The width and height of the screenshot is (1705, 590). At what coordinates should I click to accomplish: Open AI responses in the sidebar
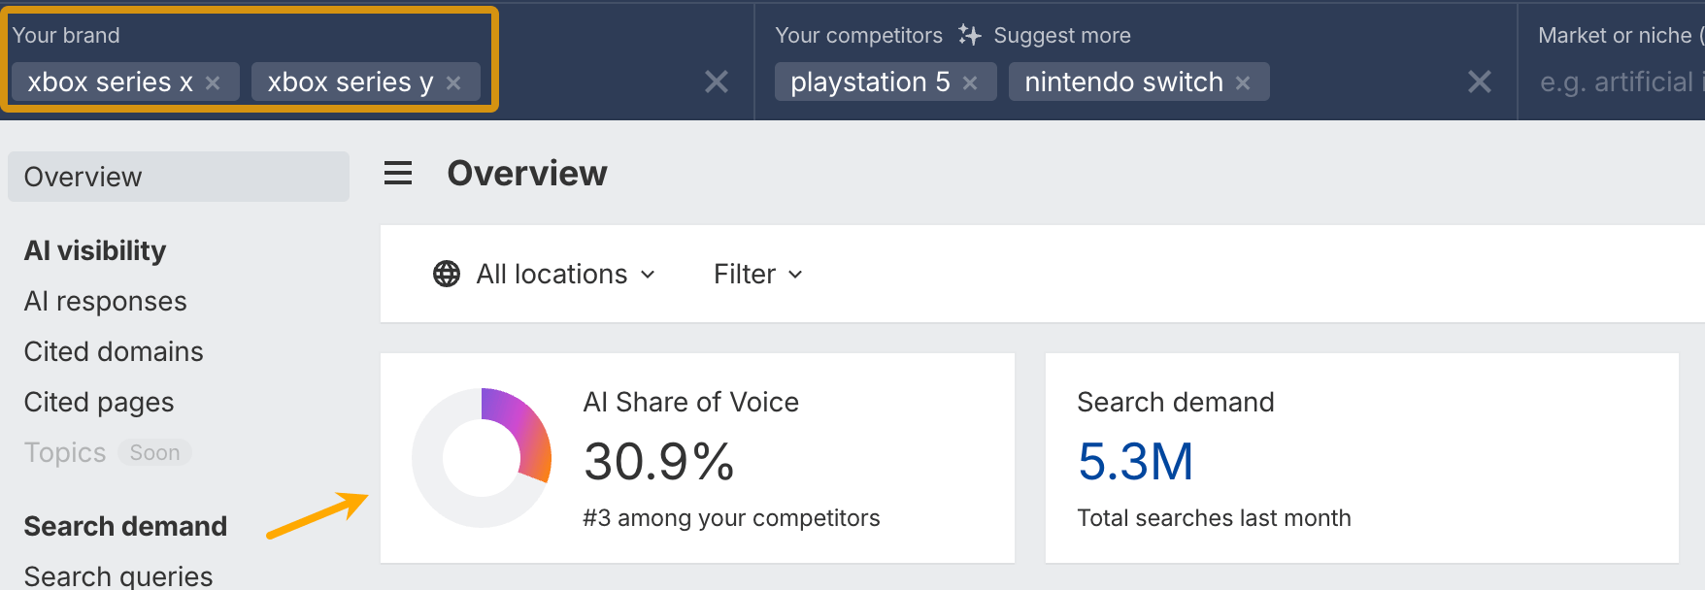pyautogui.click(x=105, y=302)
